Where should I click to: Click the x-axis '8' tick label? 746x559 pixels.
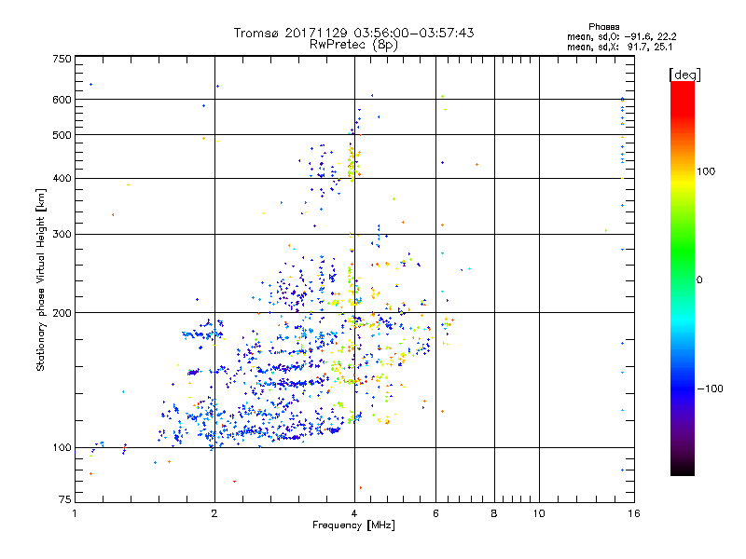coord(494,513)
